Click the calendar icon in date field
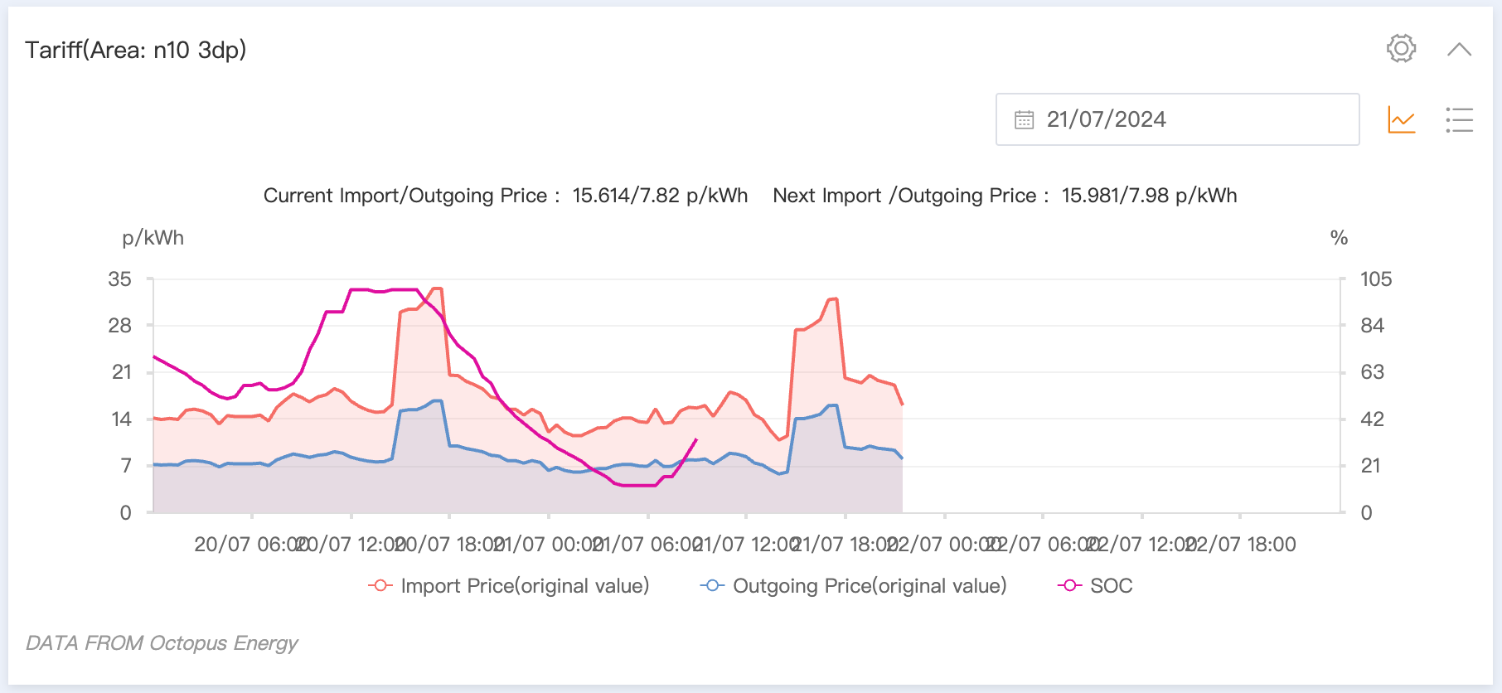 coord(1025,120)
